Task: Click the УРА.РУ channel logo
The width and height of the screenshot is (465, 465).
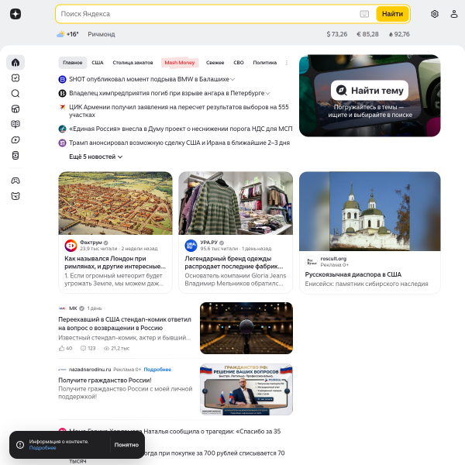Action: click(x=191, y=246)
